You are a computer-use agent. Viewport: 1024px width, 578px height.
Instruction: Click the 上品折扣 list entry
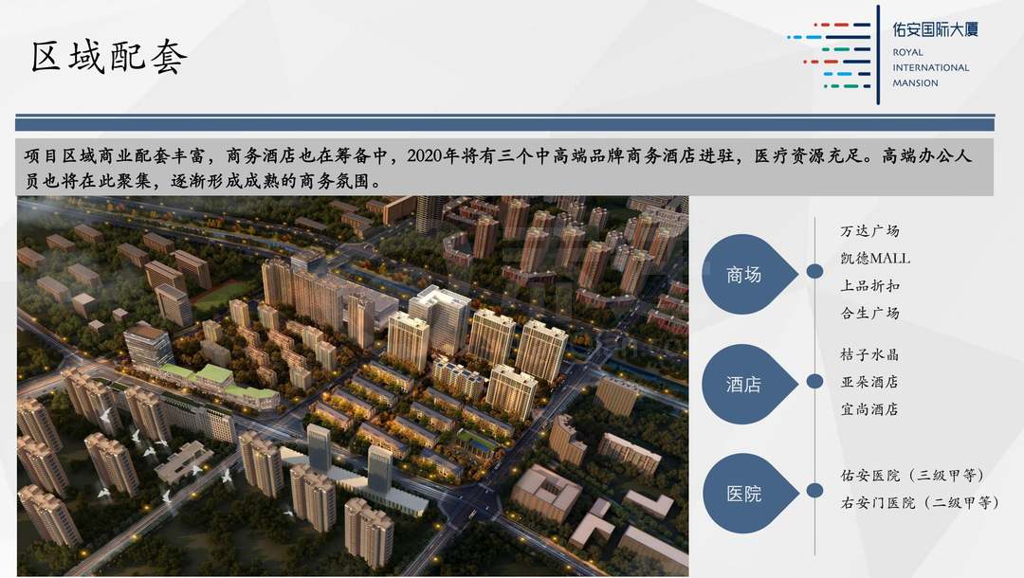(x=869, y=286)
